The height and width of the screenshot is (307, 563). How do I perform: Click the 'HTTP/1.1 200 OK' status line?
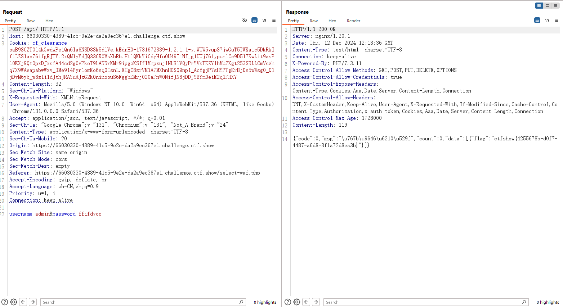[x=314, y=29]
